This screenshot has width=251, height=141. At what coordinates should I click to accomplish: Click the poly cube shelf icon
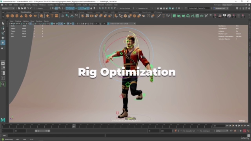pyautogui.click(x=12, y=16)
